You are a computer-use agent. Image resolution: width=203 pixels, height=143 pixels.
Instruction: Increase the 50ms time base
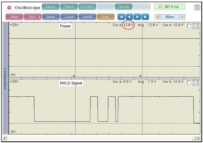click(x=182, y=17)
